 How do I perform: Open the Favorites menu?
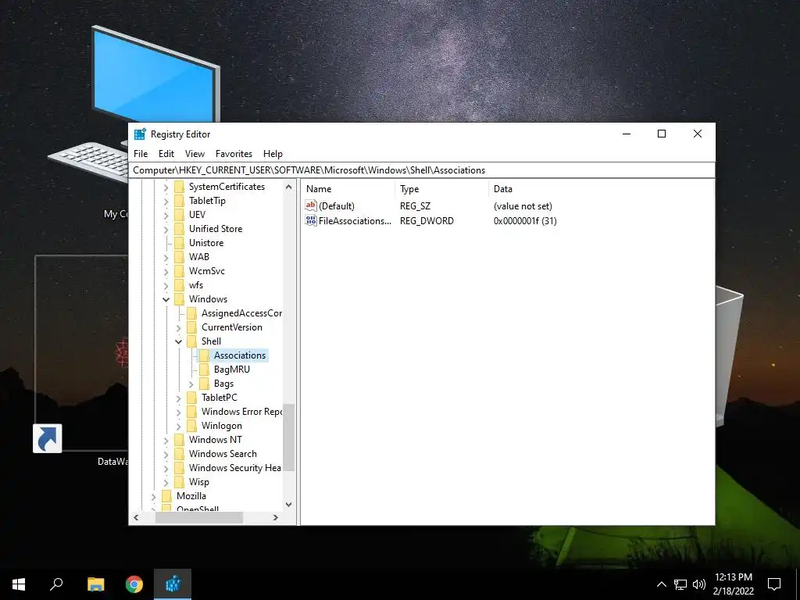pyautogui.click(x=234, y=154)
